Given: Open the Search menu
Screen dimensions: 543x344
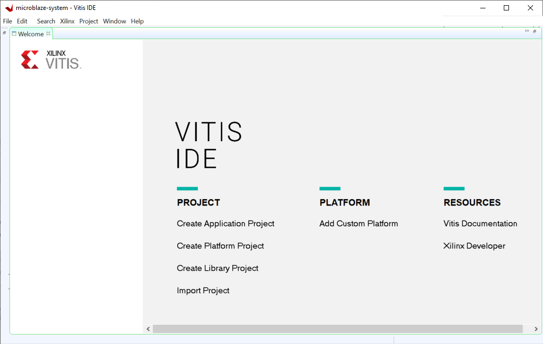Looking at the screenshot, I should (x=46, y=21).
